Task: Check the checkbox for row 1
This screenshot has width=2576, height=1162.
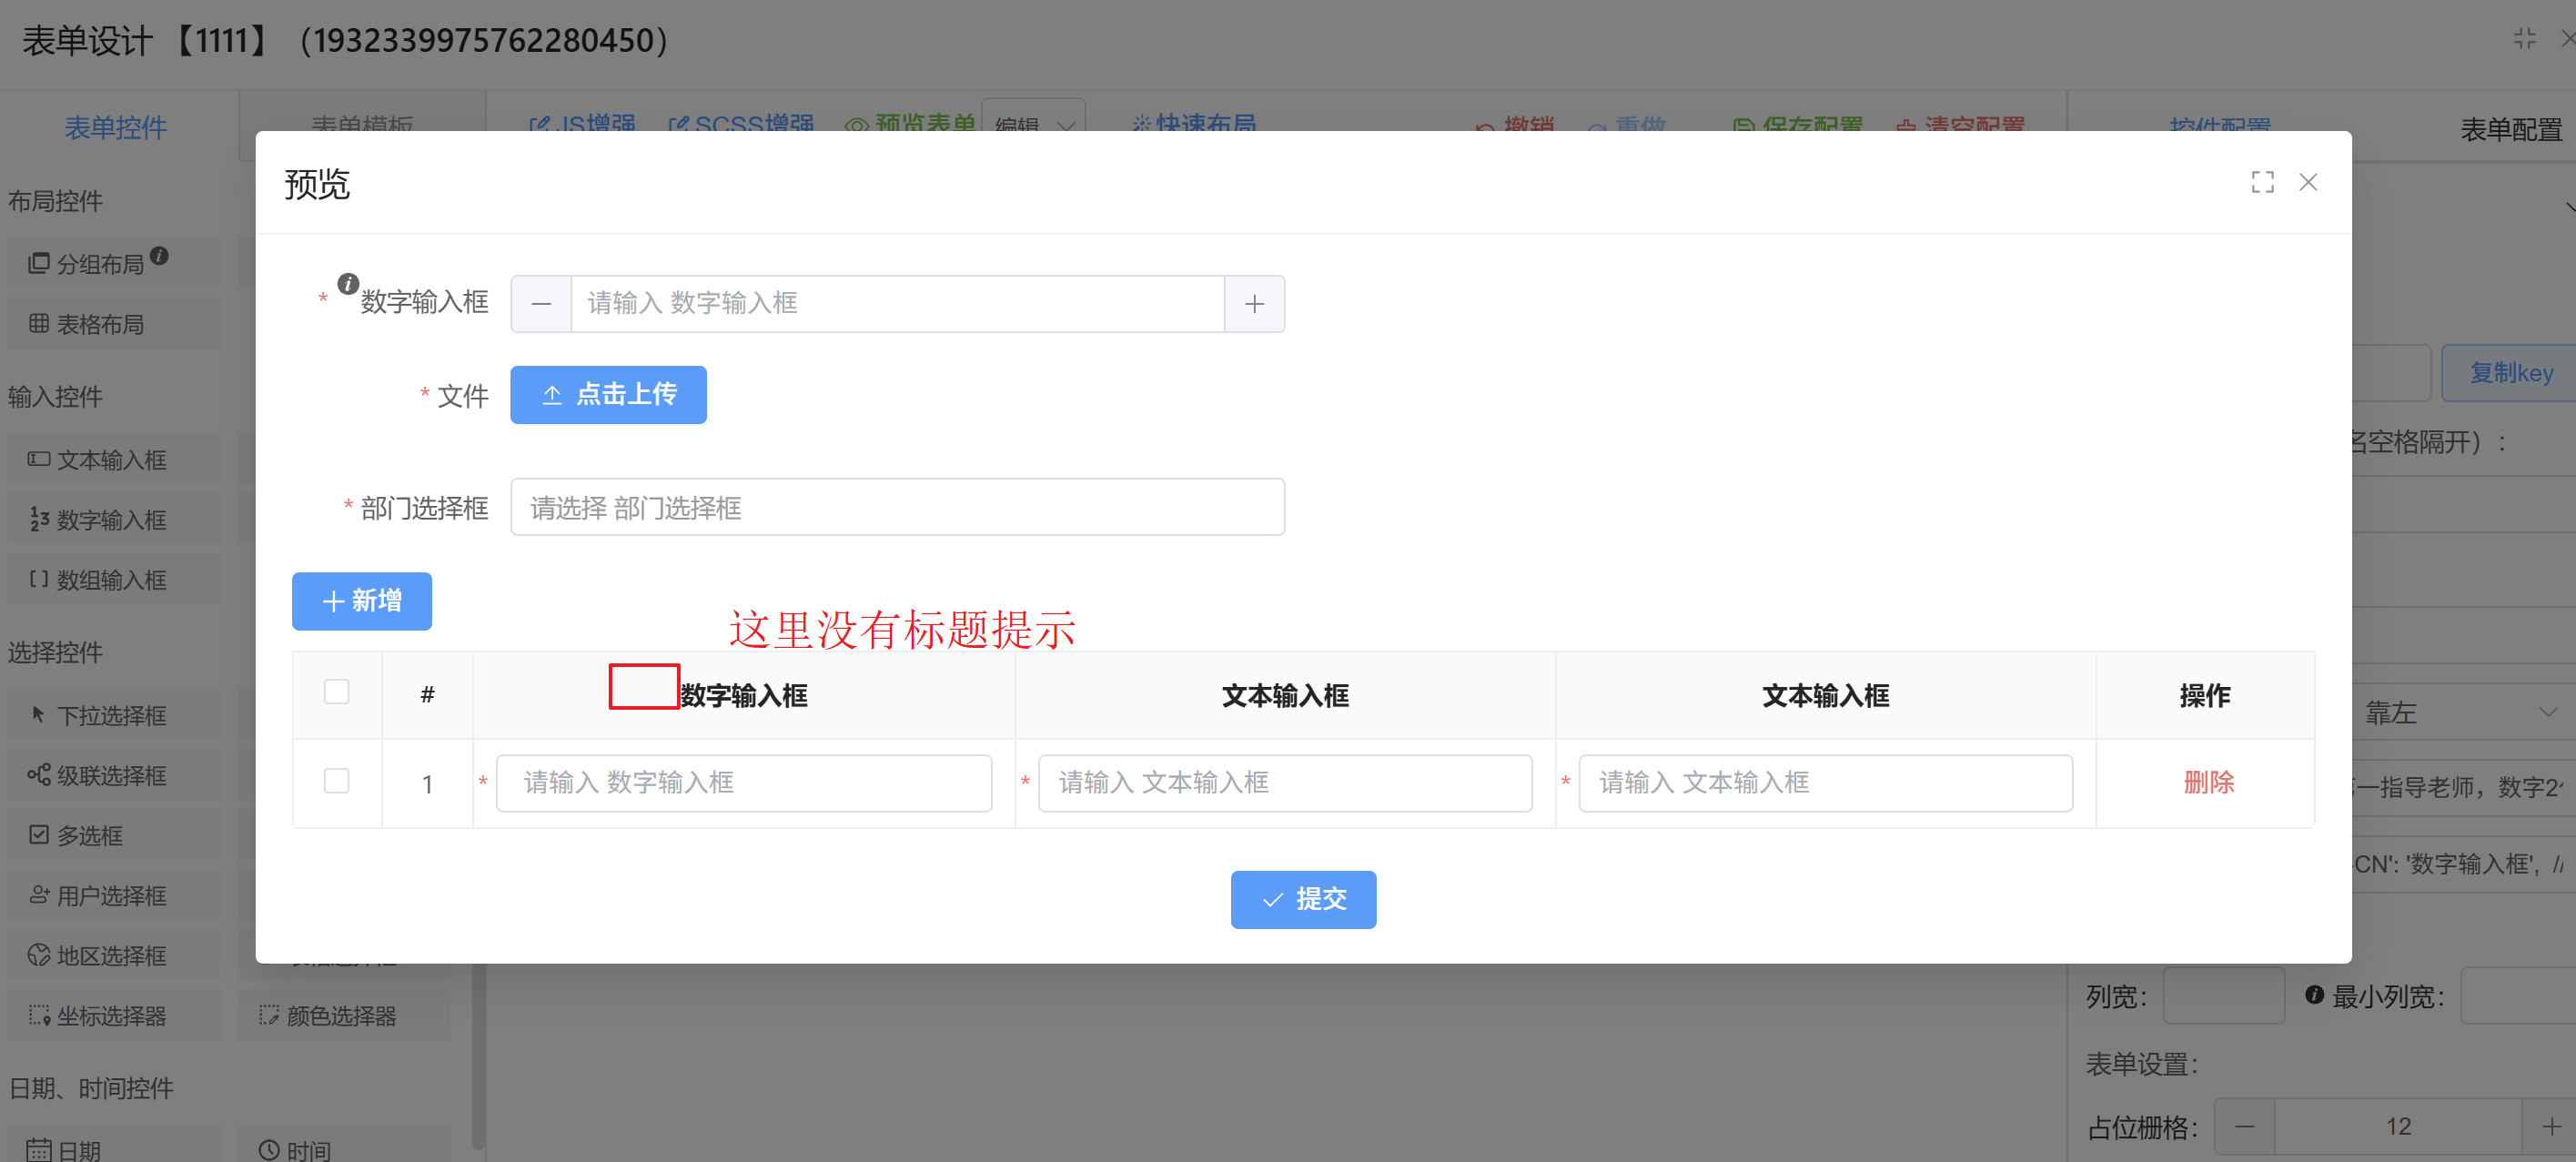Action: [x=337, y=781]
